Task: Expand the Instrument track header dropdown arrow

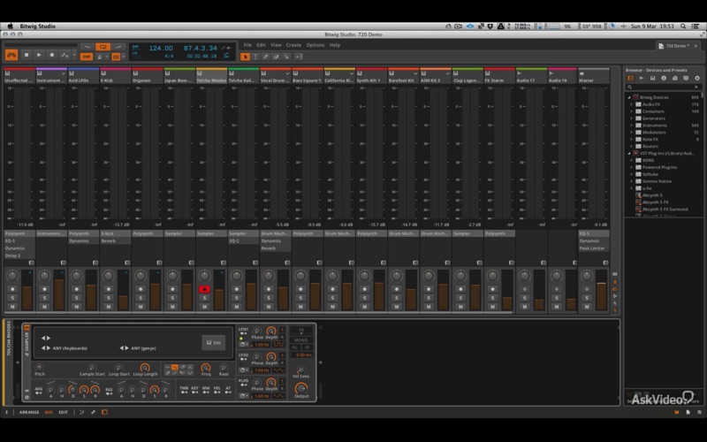Action: pyautogui.click(x=63, y=73)
